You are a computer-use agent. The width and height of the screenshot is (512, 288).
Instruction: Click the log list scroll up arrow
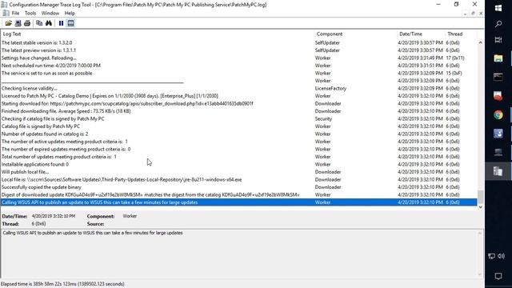tap(480, 42)
